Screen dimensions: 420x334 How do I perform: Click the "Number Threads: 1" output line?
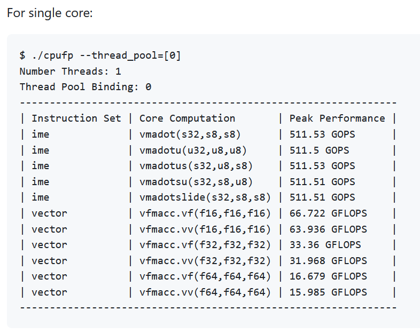[x=70, y=71]
